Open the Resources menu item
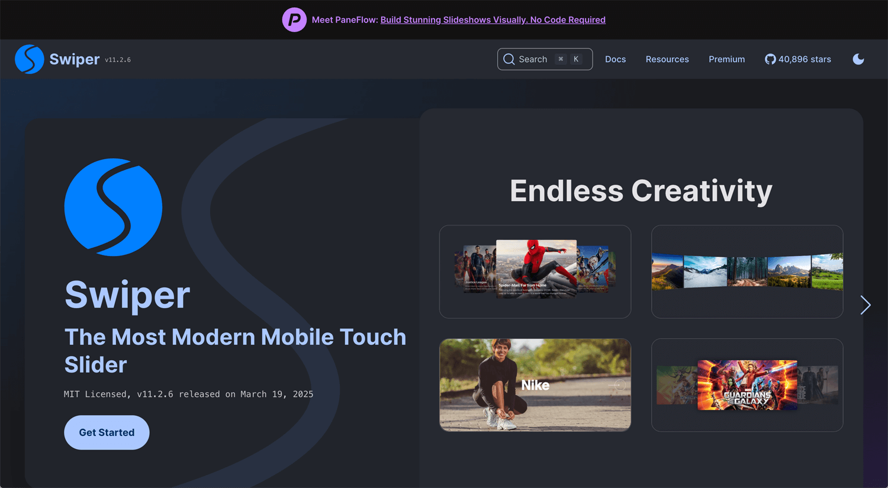 pos(667,59)
